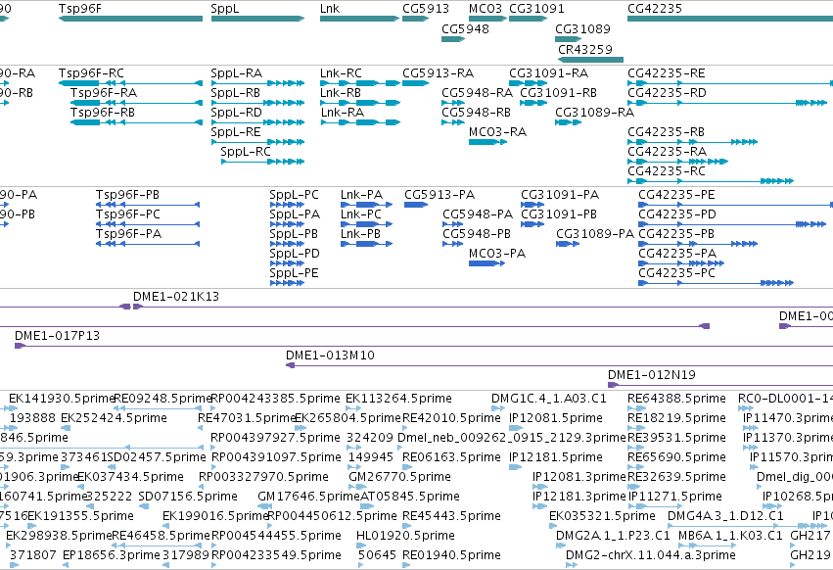The height and width of the screenshot is (570, 833).
Task: Select the Lnk gene bar glyph
Action: point(359,19)
